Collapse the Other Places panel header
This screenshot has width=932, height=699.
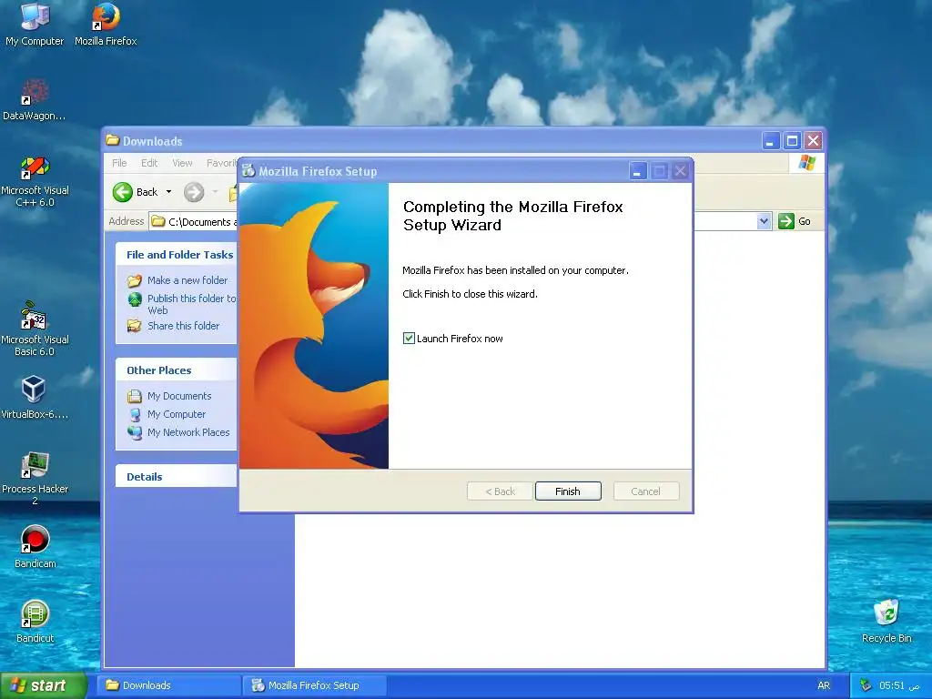click(176, 370)
